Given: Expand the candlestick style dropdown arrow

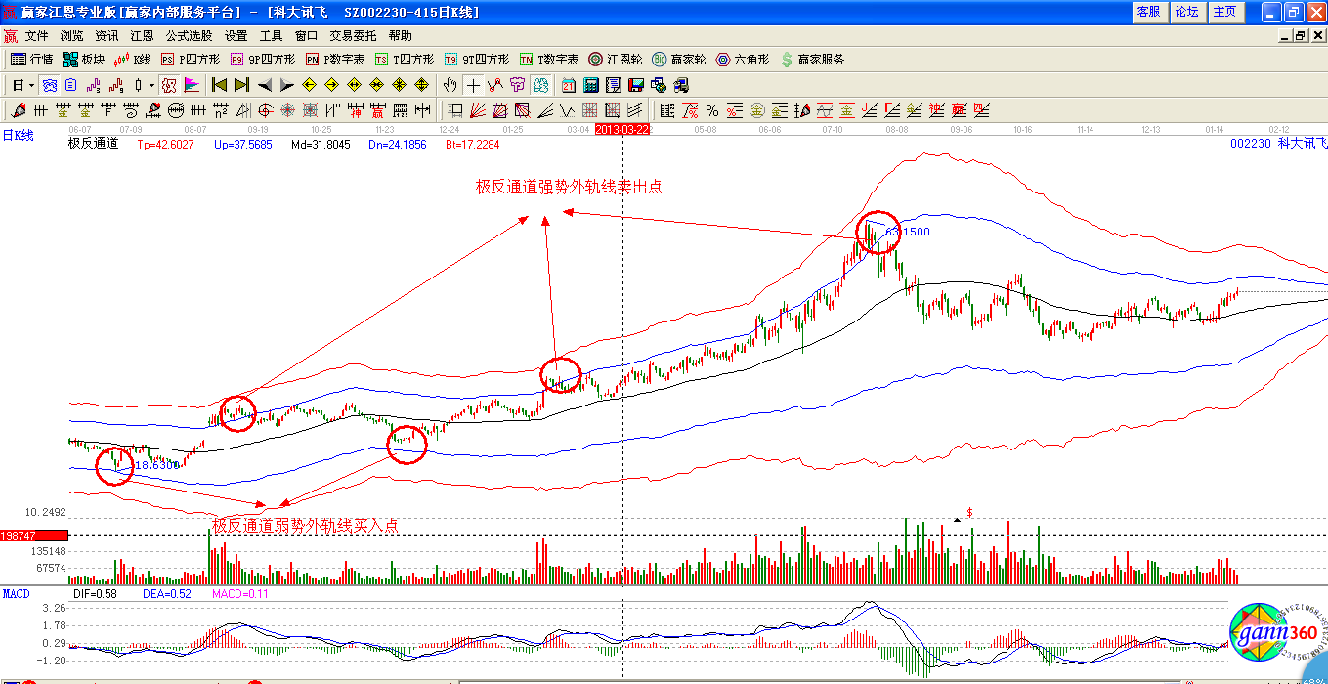Looking at the screenshot, I should (x=151, y=85).
